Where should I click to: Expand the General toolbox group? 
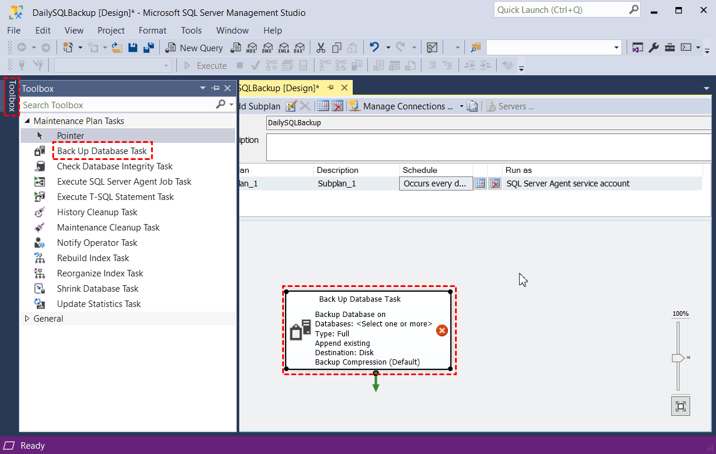(x=27, y=319)
